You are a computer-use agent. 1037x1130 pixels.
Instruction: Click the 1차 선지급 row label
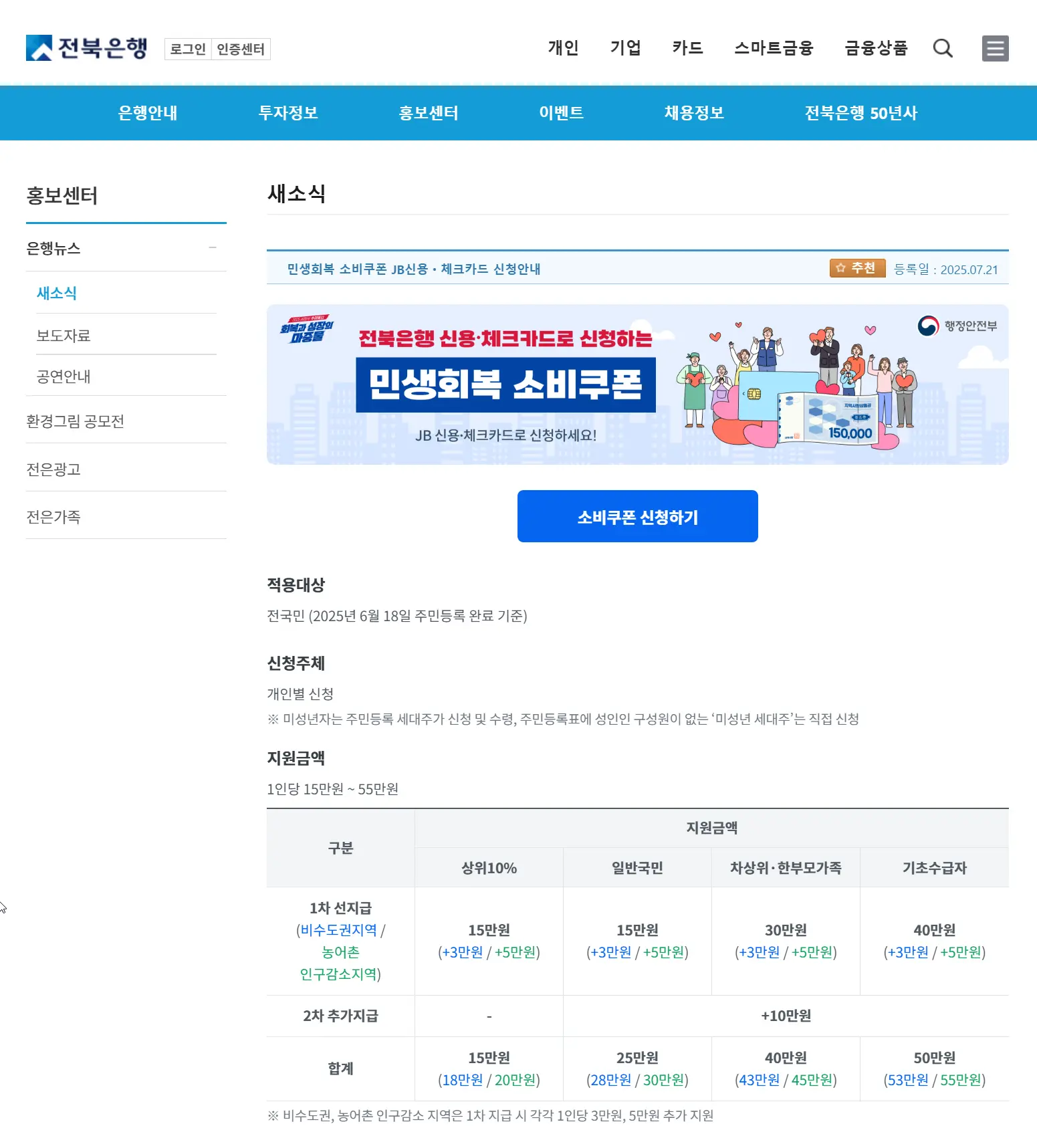coord(340,908)
